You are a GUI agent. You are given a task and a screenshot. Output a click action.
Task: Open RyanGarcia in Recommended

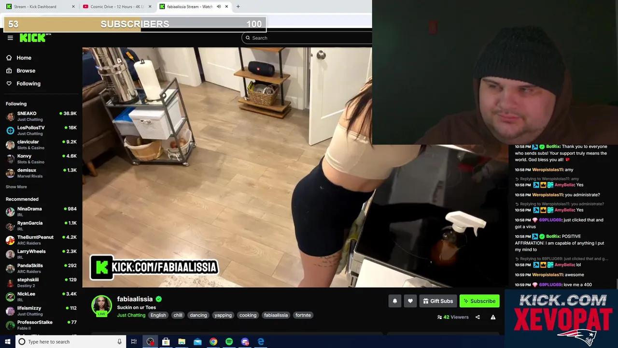[41, 226]
